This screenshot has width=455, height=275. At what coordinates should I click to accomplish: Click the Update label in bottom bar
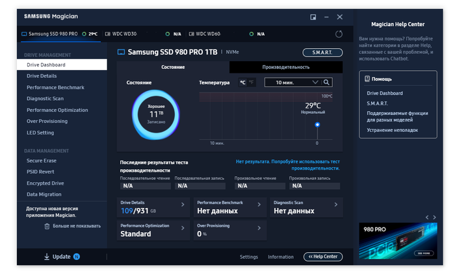pos(62,257)
